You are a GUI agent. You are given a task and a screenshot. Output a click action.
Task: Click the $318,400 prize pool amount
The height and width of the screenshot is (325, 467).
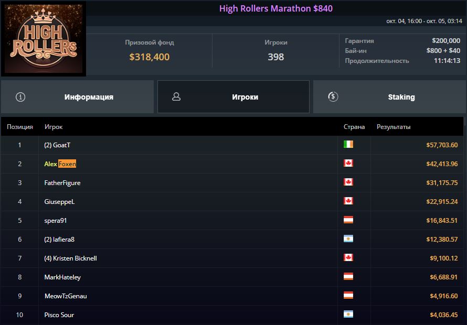point(149,57)
